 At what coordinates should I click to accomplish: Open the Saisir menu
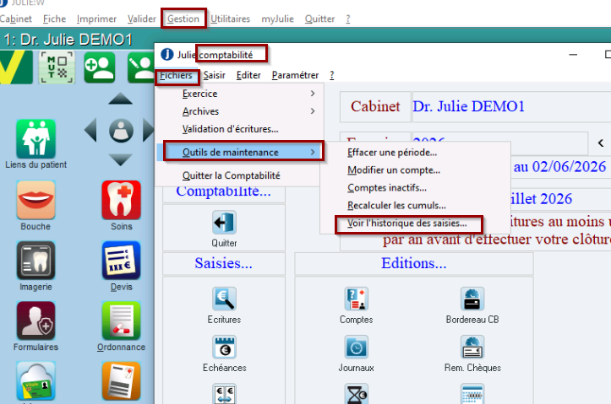(214, 75)
